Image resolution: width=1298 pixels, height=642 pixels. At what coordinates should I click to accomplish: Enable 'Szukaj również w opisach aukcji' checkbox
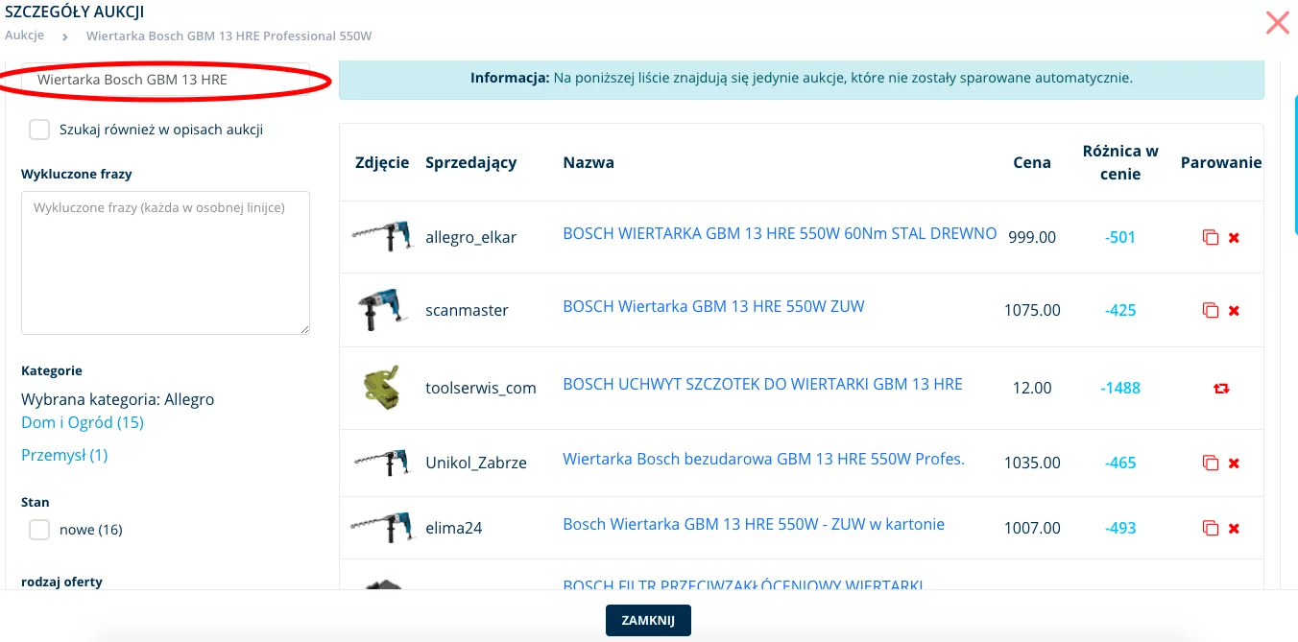pyautogui.click(x=39, y=130)
